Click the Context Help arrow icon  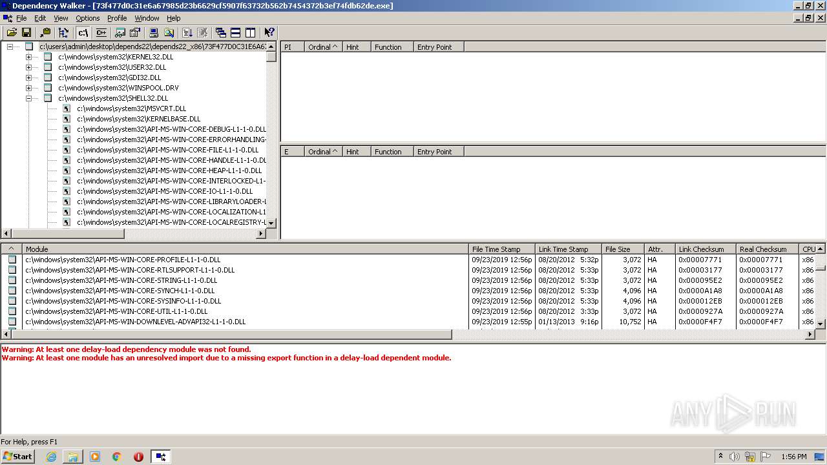269,32
